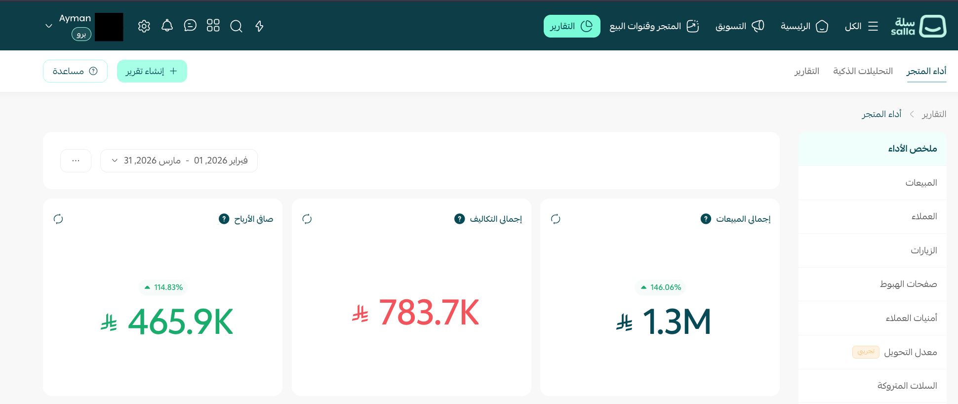This screenshot has width=958, height=404.
Task: Open the date range dropdown
Action: [x=179, y=161]
